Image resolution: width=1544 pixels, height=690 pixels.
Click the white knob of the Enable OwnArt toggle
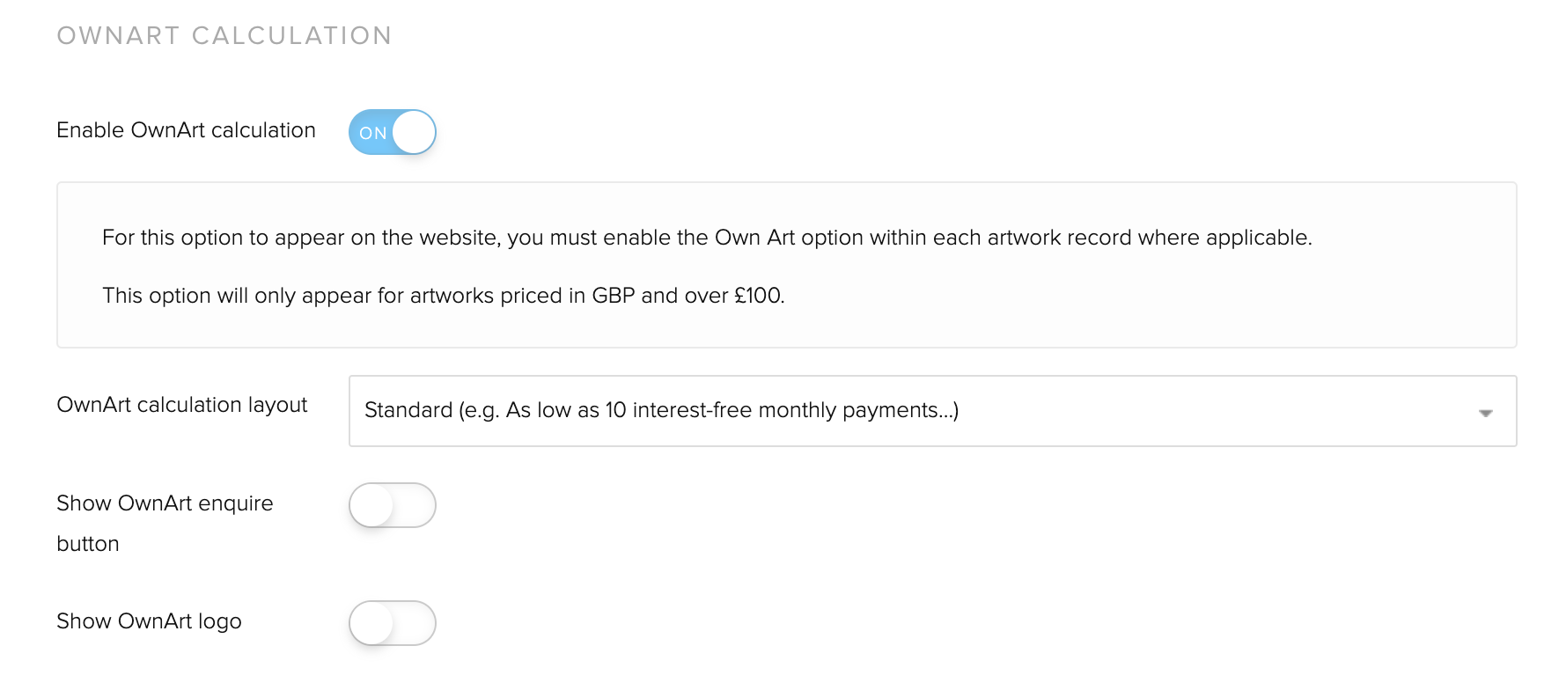coord(414,132)
